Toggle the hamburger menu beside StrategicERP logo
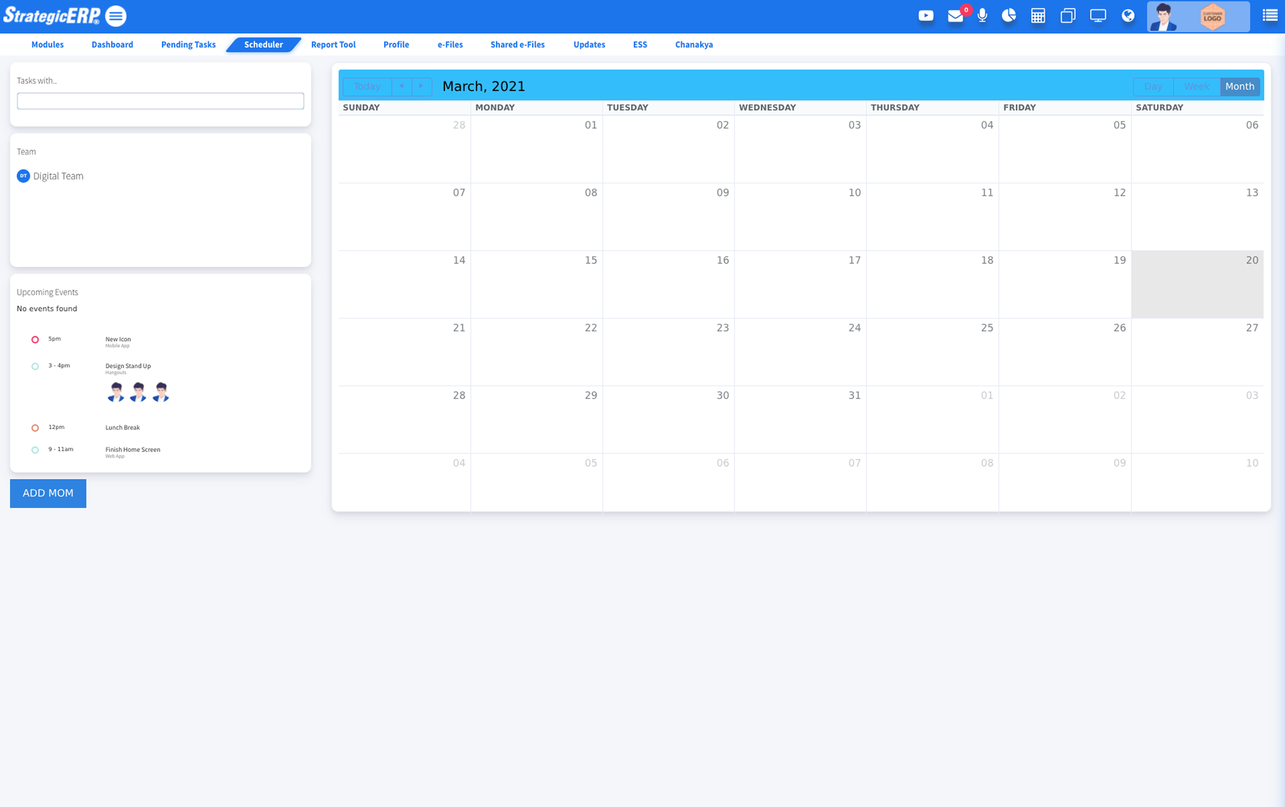The width and height of the screenshot is (1285, 807). point(116,16)
